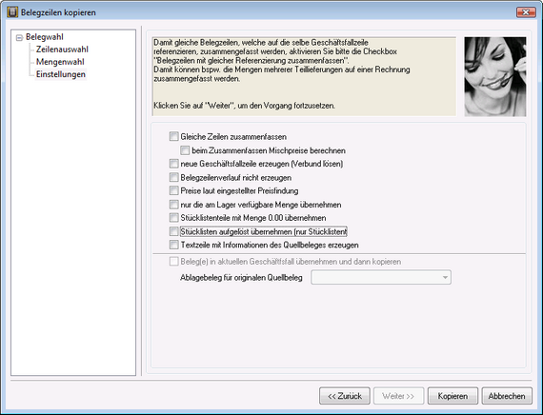This screenshot has width=543, height=415.
Task: Collapse the Belegwahl tree node
Action: click(19, 38)
